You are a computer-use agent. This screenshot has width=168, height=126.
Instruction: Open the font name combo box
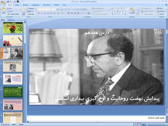pos(44,9)
